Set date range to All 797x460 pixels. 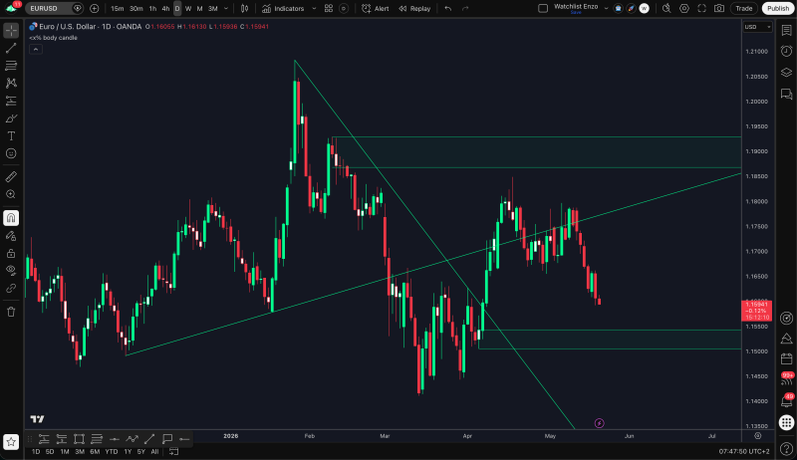pos(154,451)
